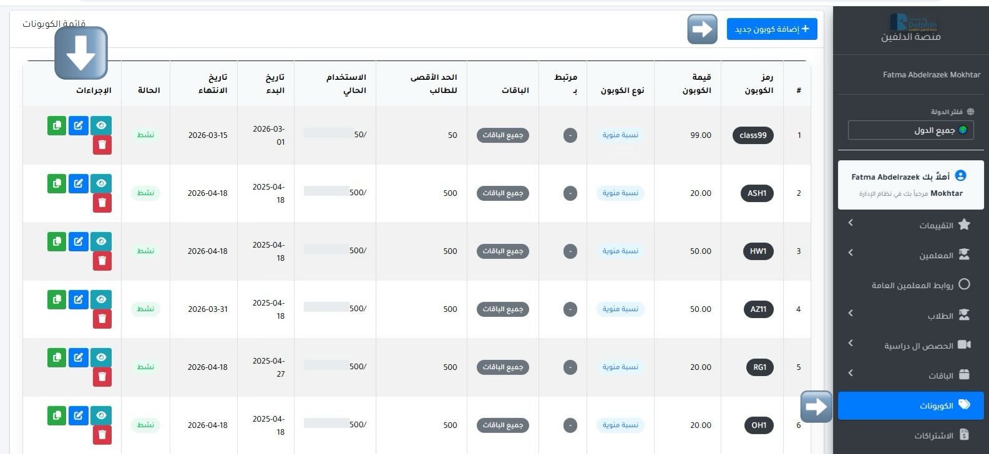Click usage progress bar of coupon class99
989x454 pixels.
pyautogui.click(x=329, y=133)
